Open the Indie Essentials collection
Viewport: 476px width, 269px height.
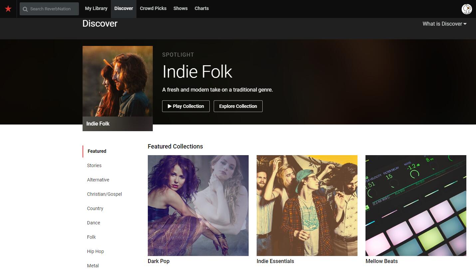[307, 205]
